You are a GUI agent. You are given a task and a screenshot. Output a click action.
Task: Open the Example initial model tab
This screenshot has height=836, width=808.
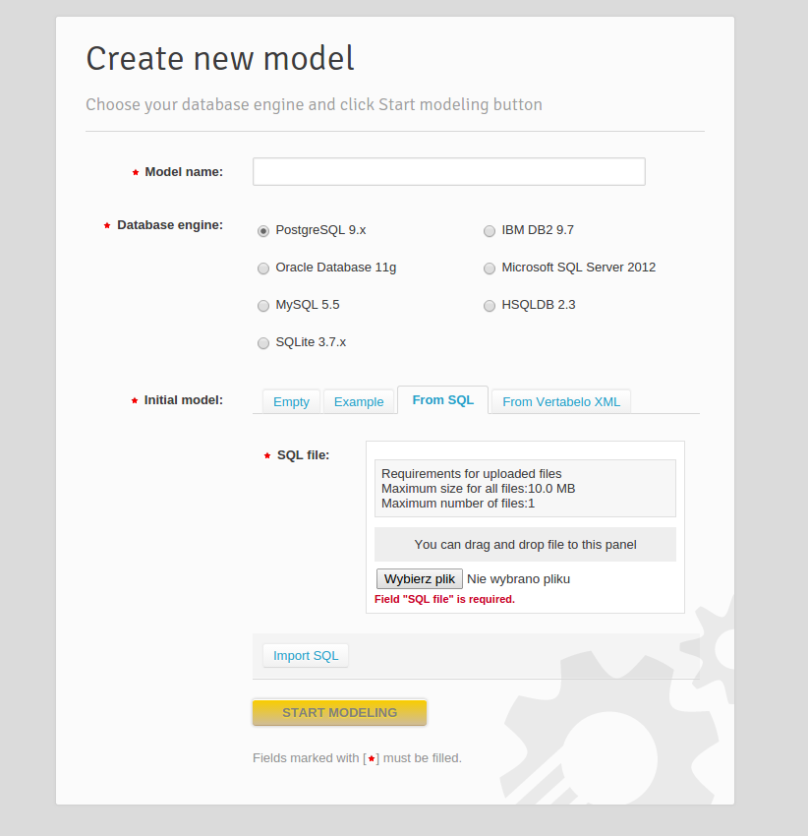tap(359, 401)
